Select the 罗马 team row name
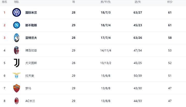This screenshot has height=107, width=186. pos(28,88)
